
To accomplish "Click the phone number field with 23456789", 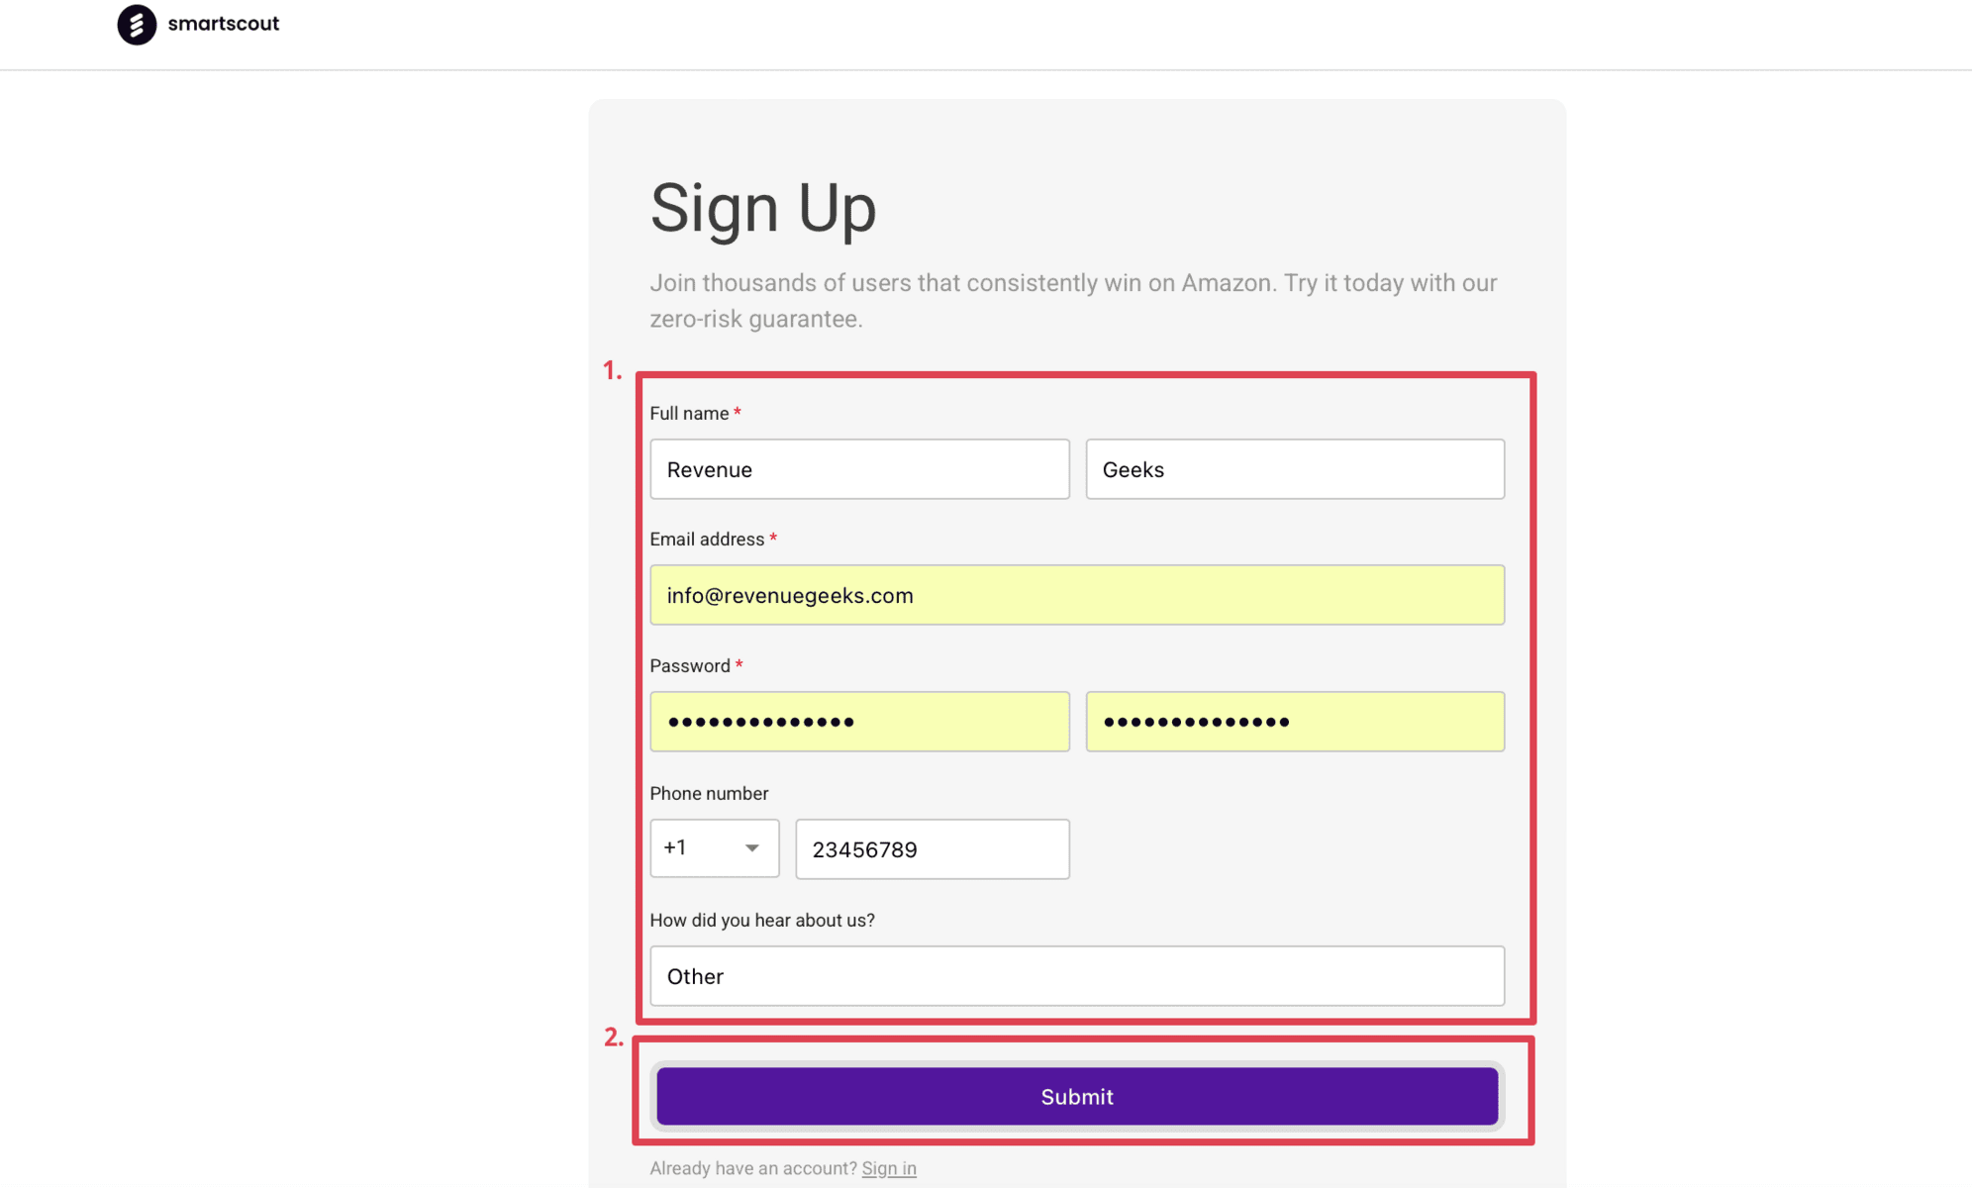I will click(x=932, y=849).
